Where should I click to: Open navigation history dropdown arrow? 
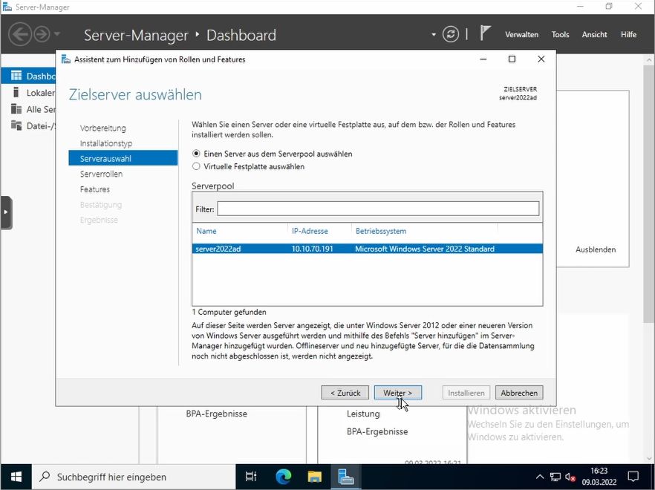point(57,34)
